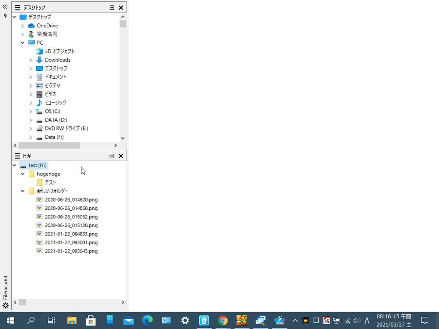Viewport: 439px width, 329px height.
Task: Collapse the root デスクトップ tree node
Action: pos(15,17)
